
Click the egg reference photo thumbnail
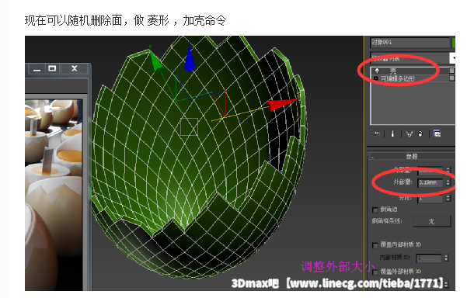click(54, 195)
